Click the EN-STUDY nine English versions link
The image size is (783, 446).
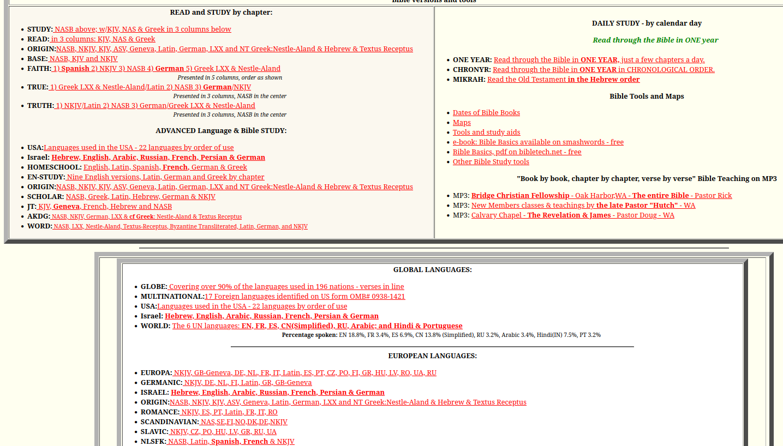pos(165,177)
